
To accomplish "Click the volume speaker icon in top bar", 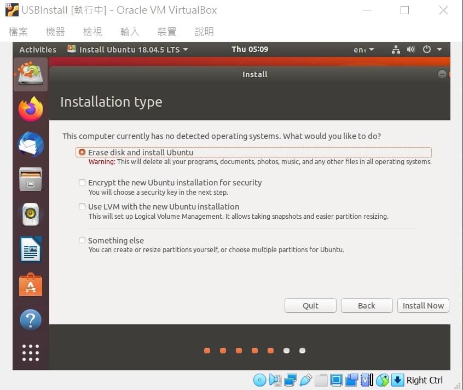I will (411, 49).
